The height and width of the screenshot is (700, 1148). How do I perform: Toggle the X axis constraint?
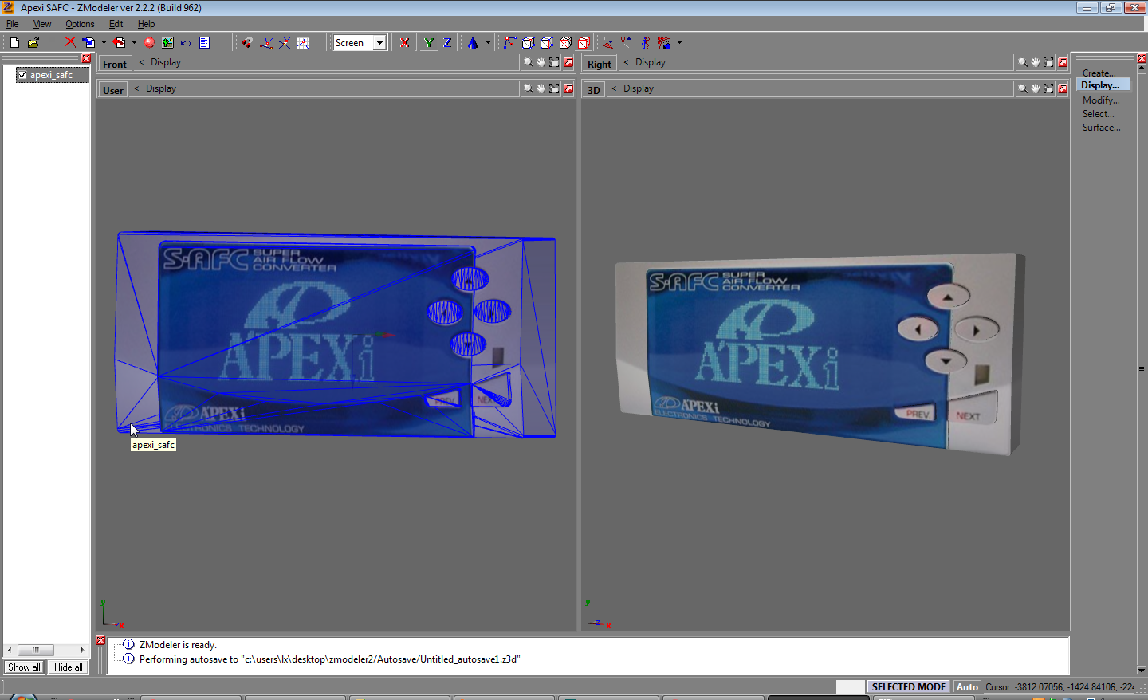[x=405, y=42]
